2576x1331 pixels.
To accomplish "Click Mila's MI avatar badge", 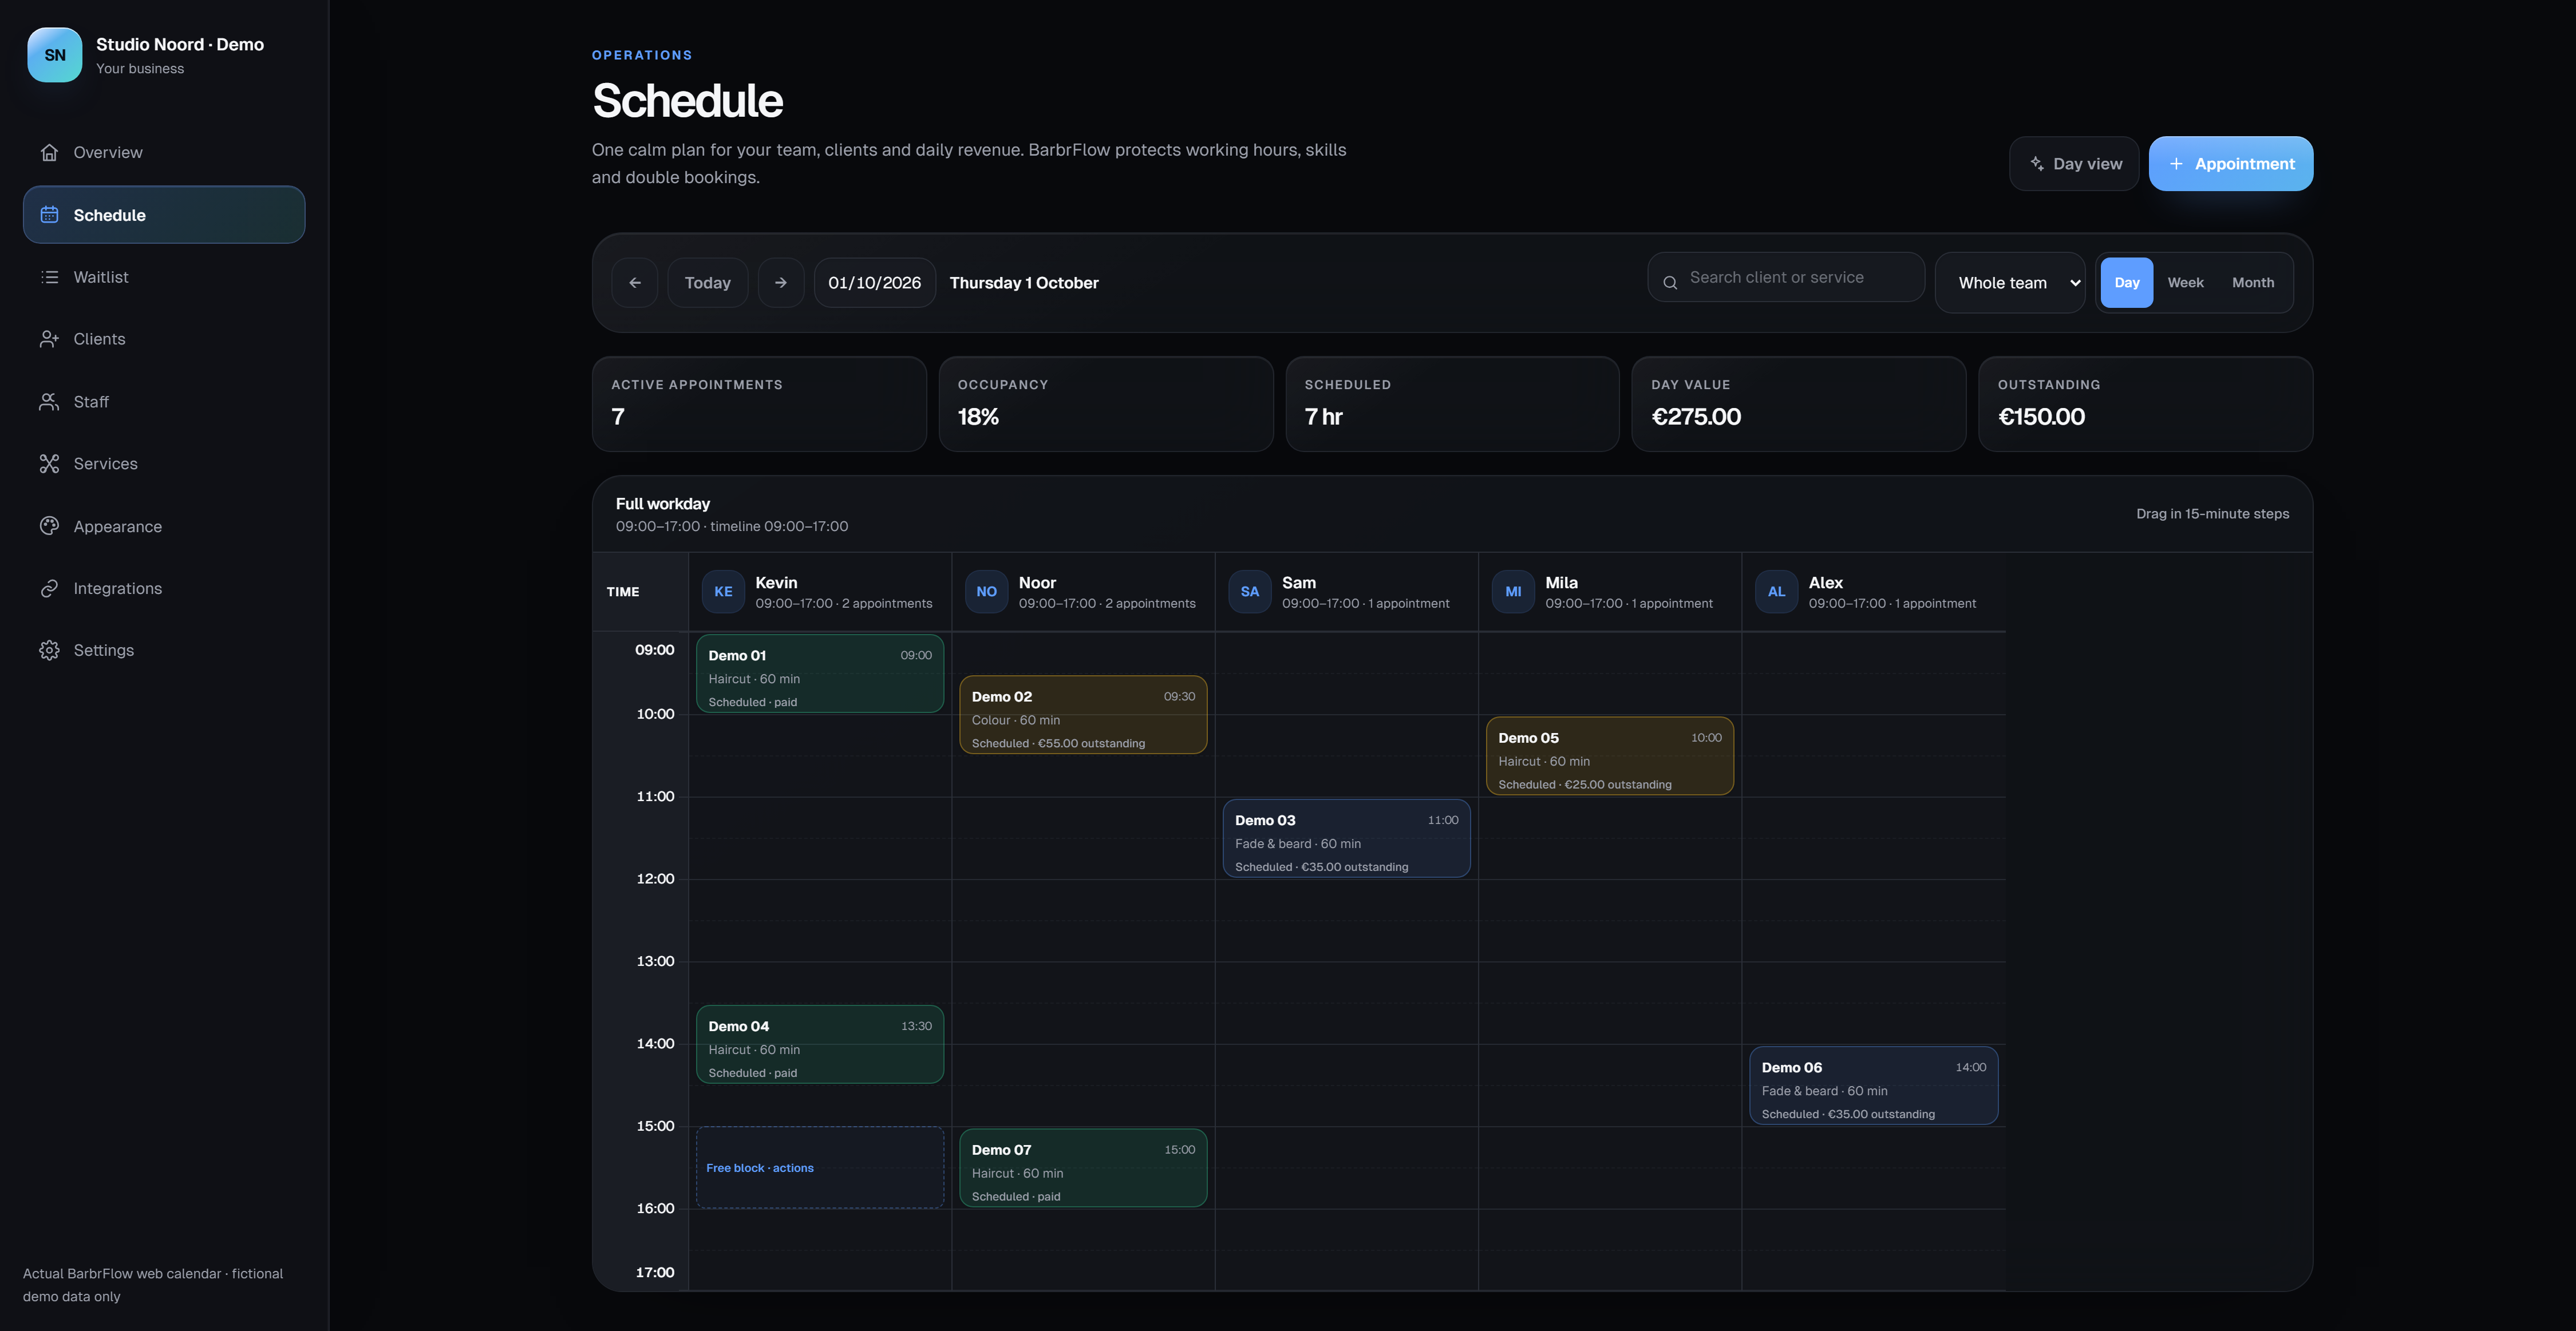I will coord(1513,592).
